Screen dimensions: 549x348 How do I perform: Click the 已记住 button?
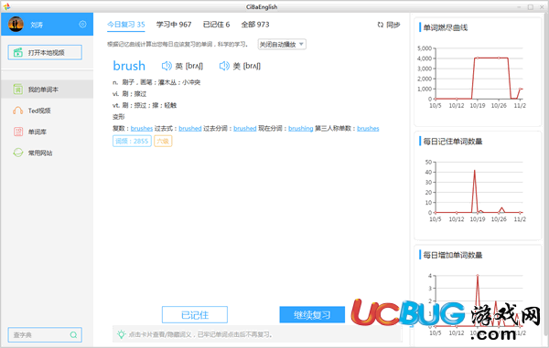(x=195, y=315)
